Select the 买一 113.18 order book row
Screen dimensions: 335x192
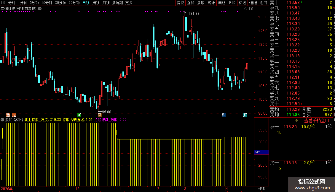[301, 56]
